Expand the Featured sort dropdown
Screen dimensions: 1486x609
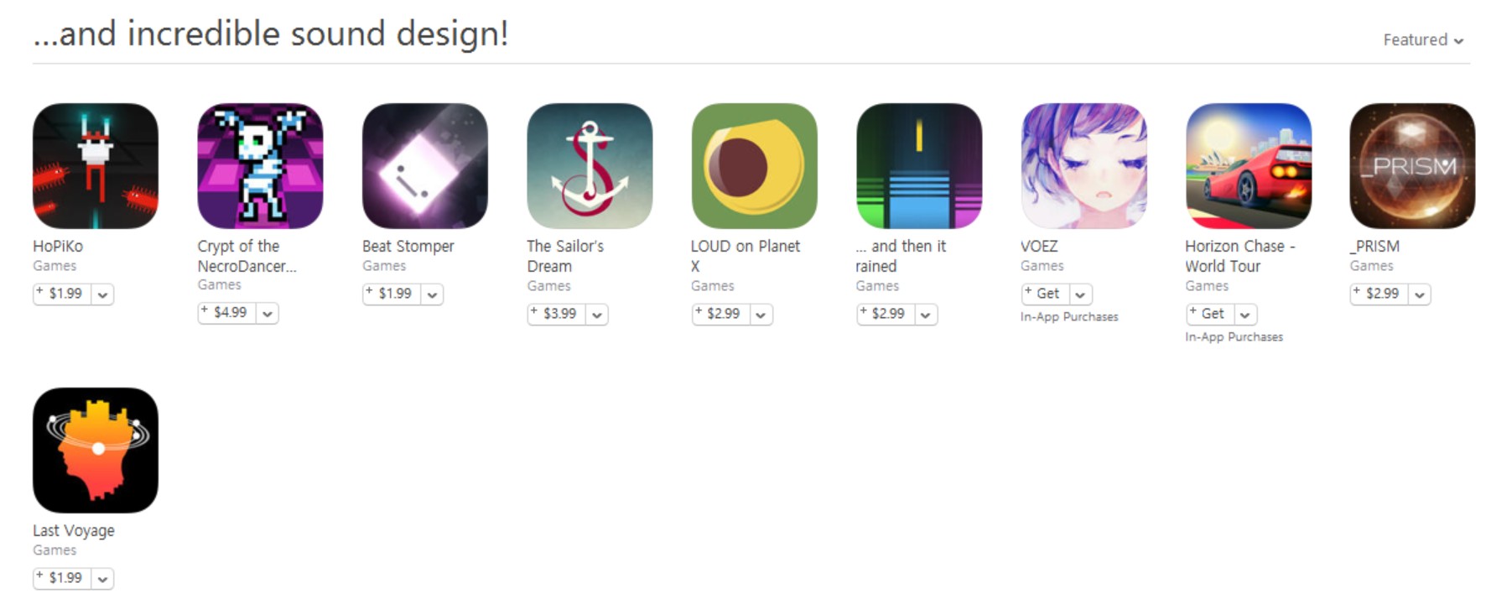pyautogui.click(x=1423, y=39)
